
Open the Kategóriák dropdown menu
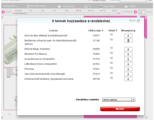pos(11,6)
